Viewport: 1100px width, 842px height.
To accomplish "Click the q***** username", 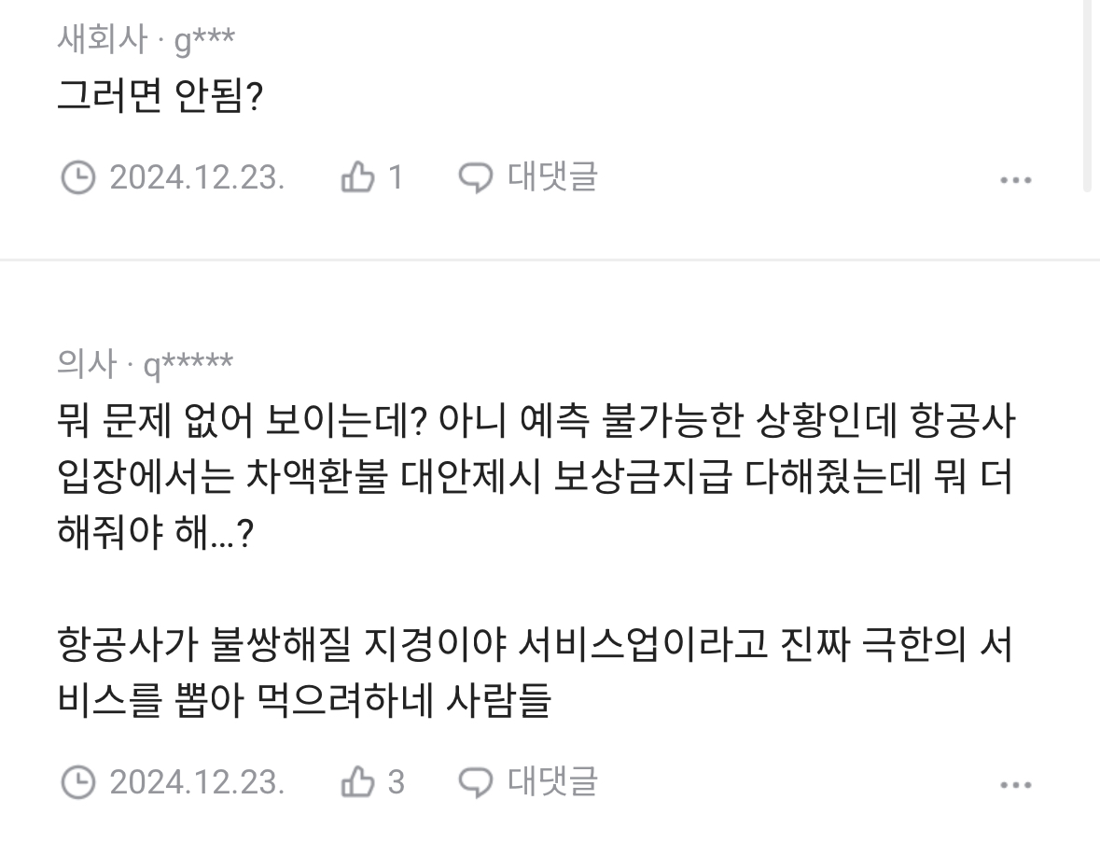I will (x=188, y=364).
